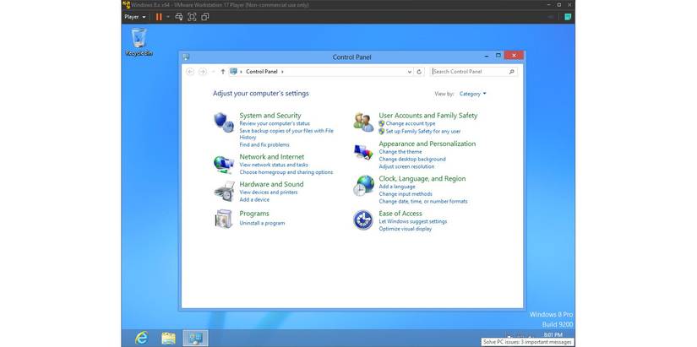Open Find and fix problems
697x347 pixels.
264,145
